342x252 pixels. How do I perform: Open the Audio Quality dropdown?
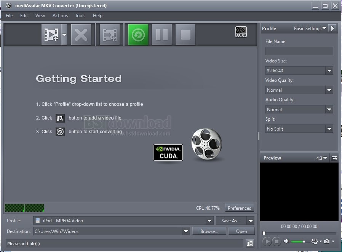[299, 109]
